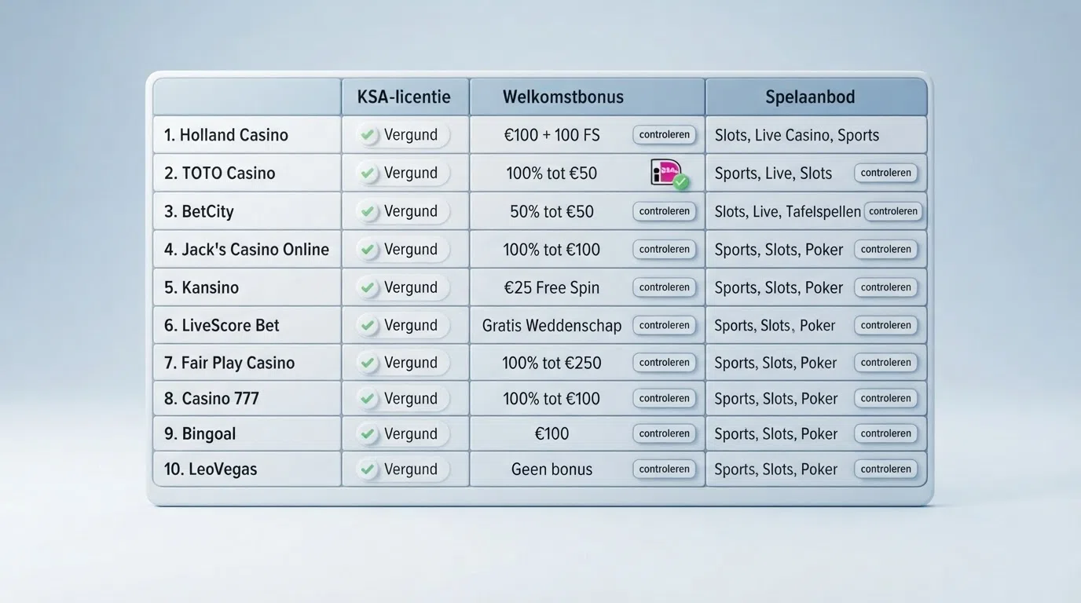Click the green checkmark in Holland Casino row

click(x=367, y=135)
